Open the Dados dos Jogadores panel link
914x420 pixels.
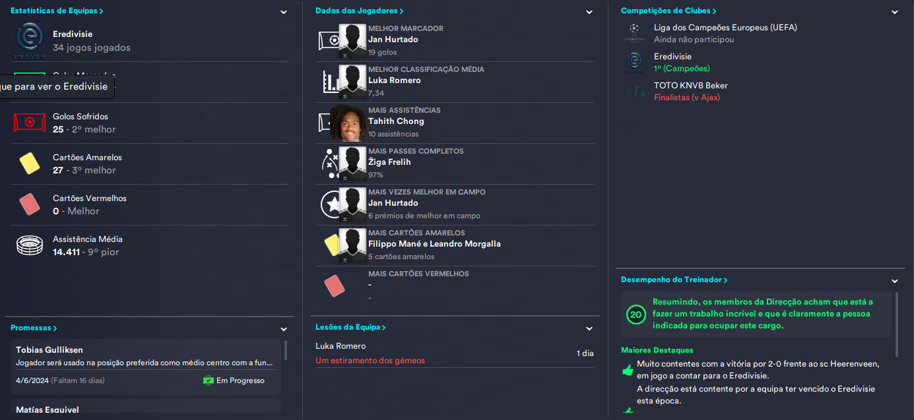pyautogui.click(x=360, y=11)
